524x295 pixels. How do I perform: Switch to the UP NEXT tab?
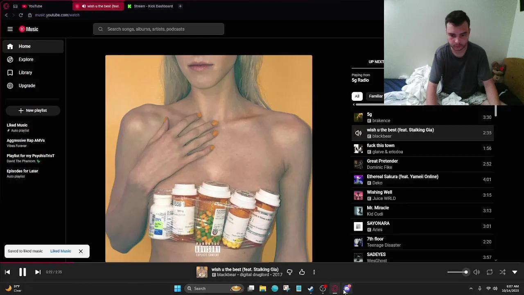coord(376,62)
